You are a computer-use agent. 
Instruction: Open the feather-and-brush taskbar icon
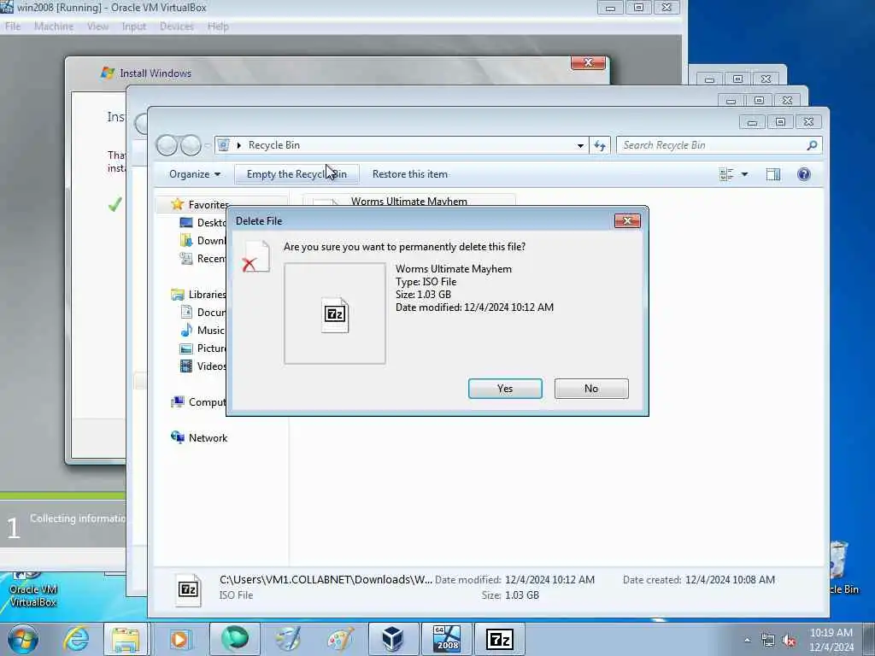(x=287, y=639)
